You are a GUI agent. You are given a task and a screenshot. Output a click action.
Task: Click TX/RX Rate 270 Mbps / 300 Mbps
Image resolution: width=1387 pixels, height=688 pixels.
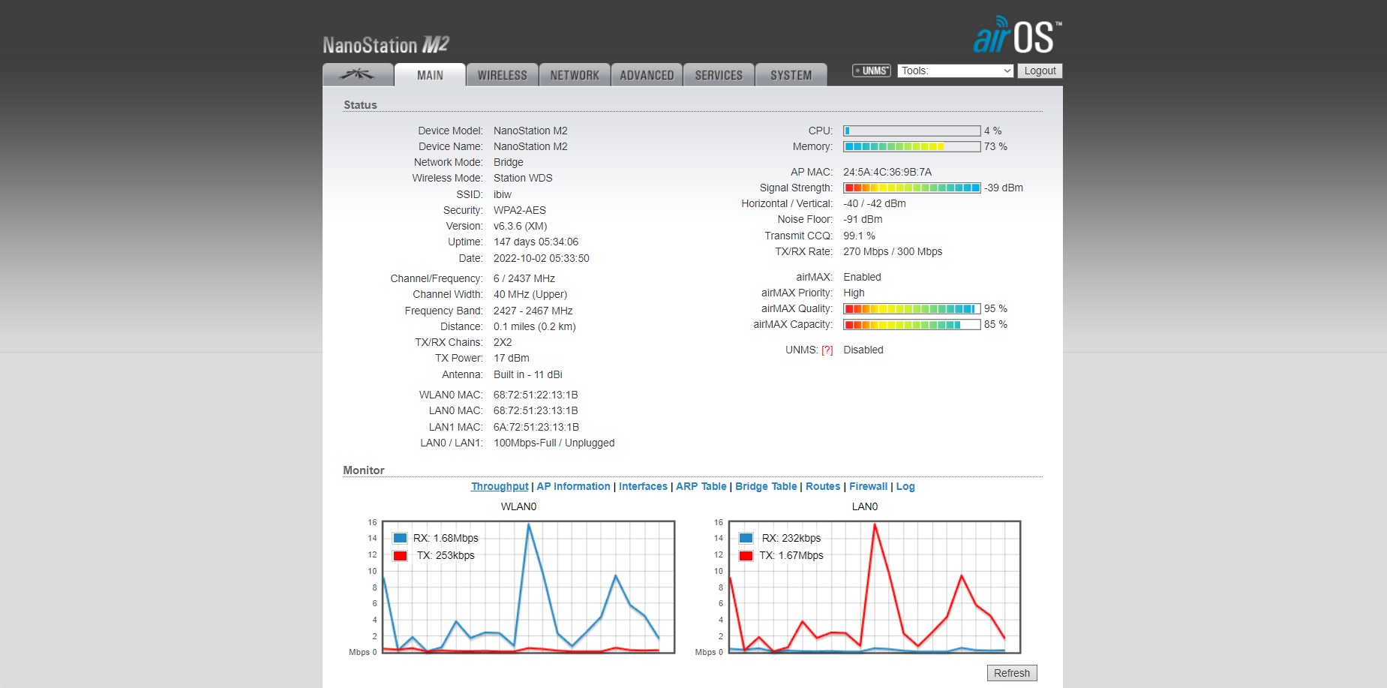click(893, 251)
